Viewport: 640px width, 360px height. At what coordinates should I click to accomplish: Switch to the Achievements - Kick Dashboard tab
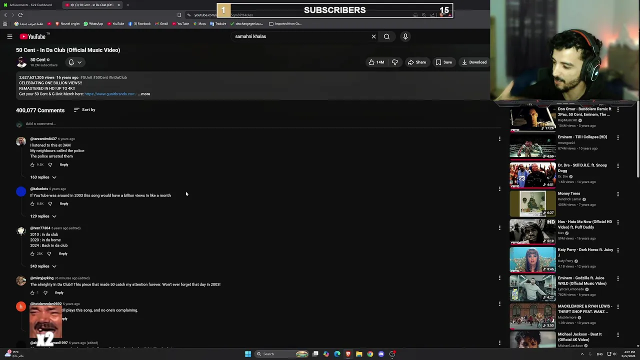(x=30, y=5)
